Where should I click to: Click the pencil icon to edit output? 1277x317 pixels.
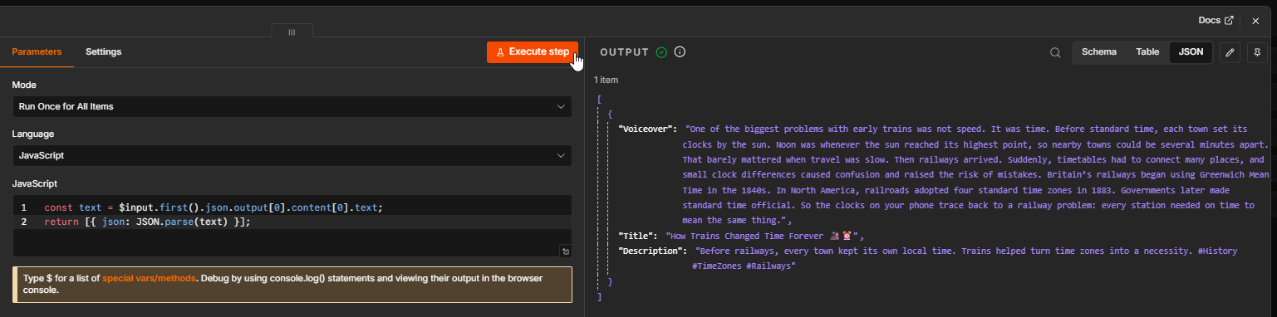pyautogui.click(x=1230, y=52)
